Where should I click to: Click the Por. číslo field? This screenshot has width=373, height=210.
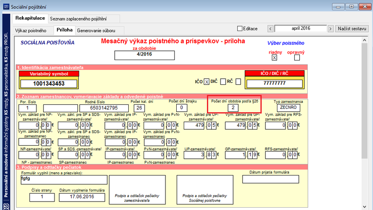point(28,108)
